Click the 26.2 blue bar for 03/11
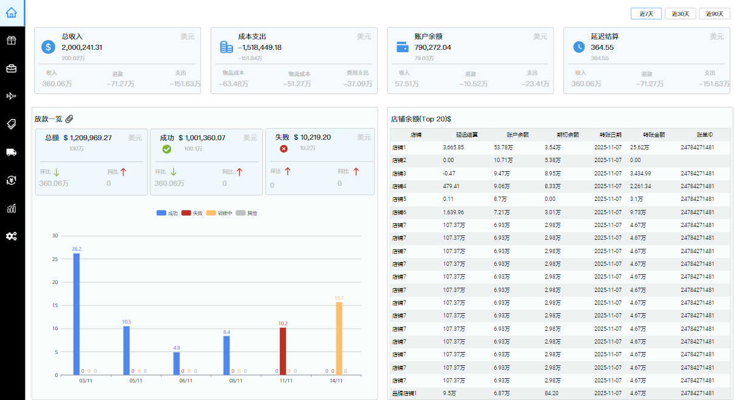 pos(76,314)
